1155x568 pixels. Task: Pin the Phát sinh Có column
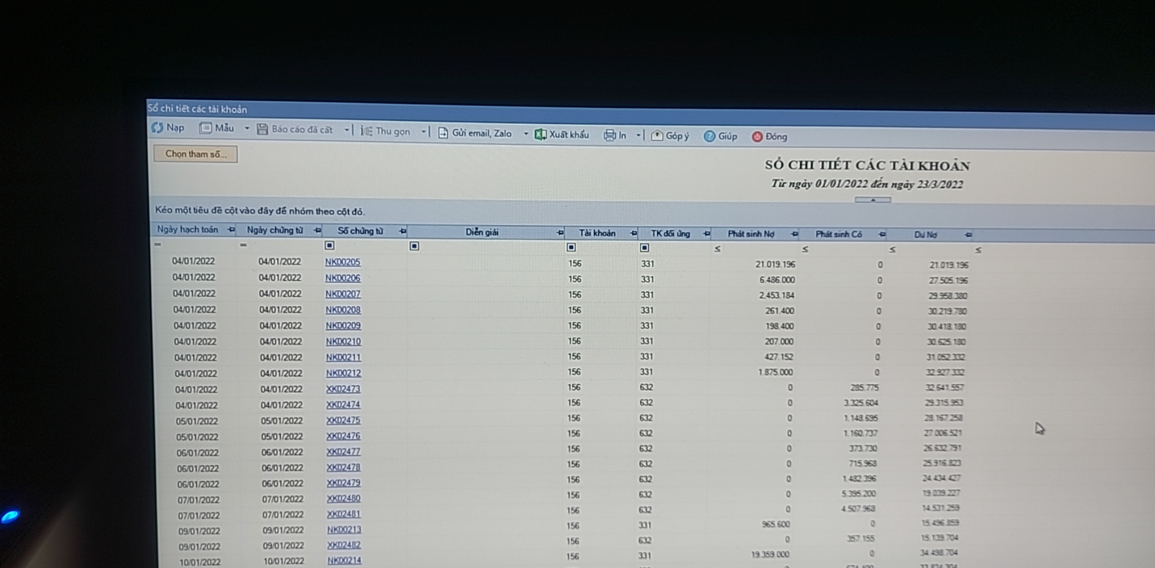coord(881,234)
